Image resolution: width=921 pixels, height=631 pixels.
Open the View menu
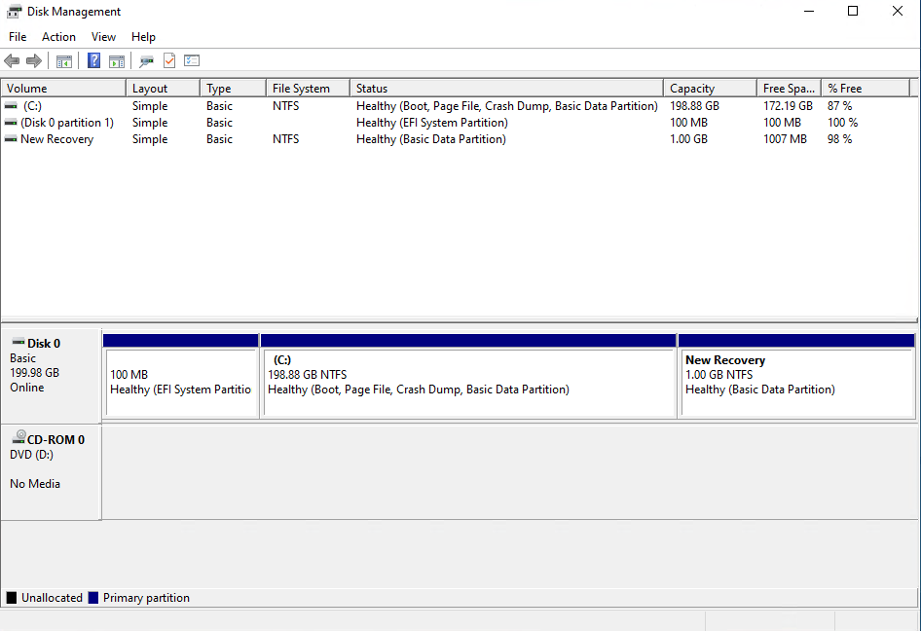click(103, 37)
